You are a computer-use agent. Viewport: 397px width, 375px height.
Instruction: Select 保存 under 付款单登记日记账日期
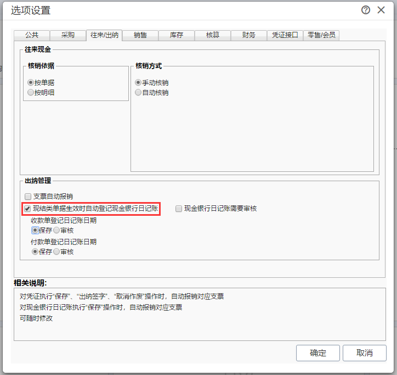click(x=35, y=251)
